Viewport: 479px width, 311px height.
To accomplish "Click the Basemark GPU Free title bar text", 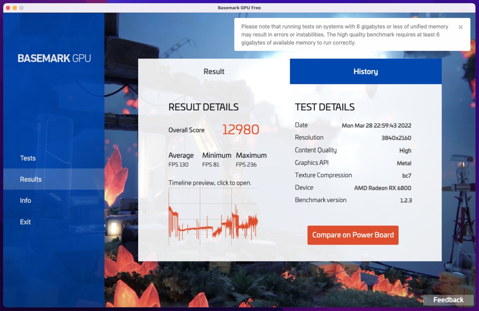I will click(x=239, y=8).
